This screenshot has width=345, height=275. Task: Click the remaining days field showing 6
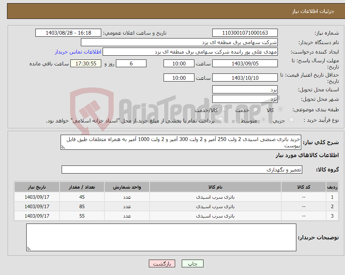(x=131, y=64)
